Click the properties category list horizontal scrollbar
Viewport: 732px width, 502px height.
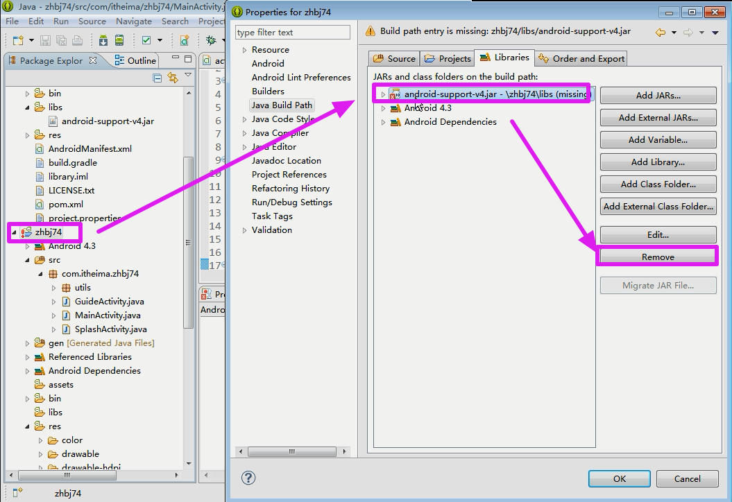pos(292,451)
